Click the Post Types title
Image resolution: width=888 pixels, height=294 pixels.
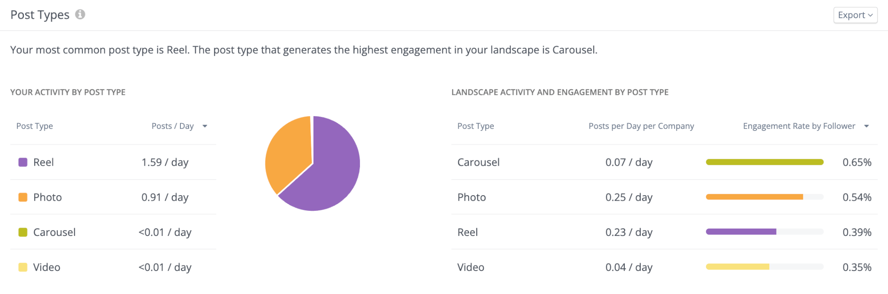[39, 14]
